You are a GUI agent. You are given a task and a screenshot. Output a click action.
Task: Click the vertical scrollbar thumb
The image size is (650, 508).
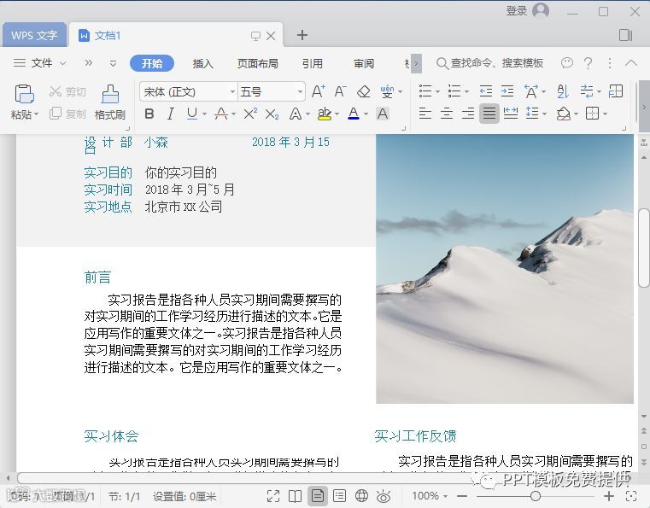pyautogui.click(x=644, y=248)
